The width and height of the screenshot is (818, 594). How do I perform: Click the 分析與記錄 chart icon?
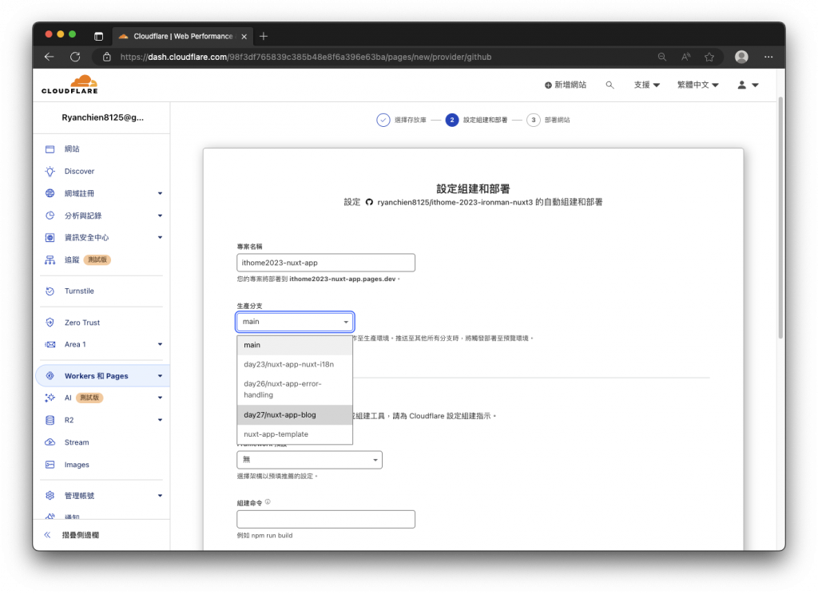(50, 216)
